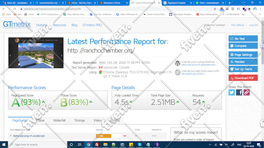This screenshot has width=264, height=148.
Task: Expand Defer parsing of JavaScript recommendation
Action: pos(29,136)
